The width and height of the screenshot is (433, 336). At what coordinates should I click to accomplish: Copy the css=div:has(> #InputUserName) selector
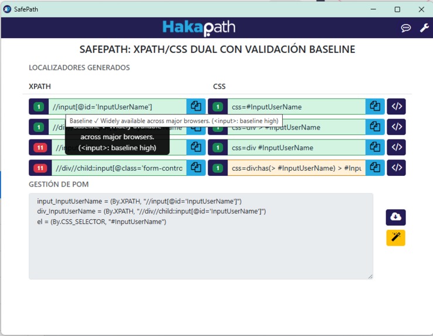coord(375,168)
